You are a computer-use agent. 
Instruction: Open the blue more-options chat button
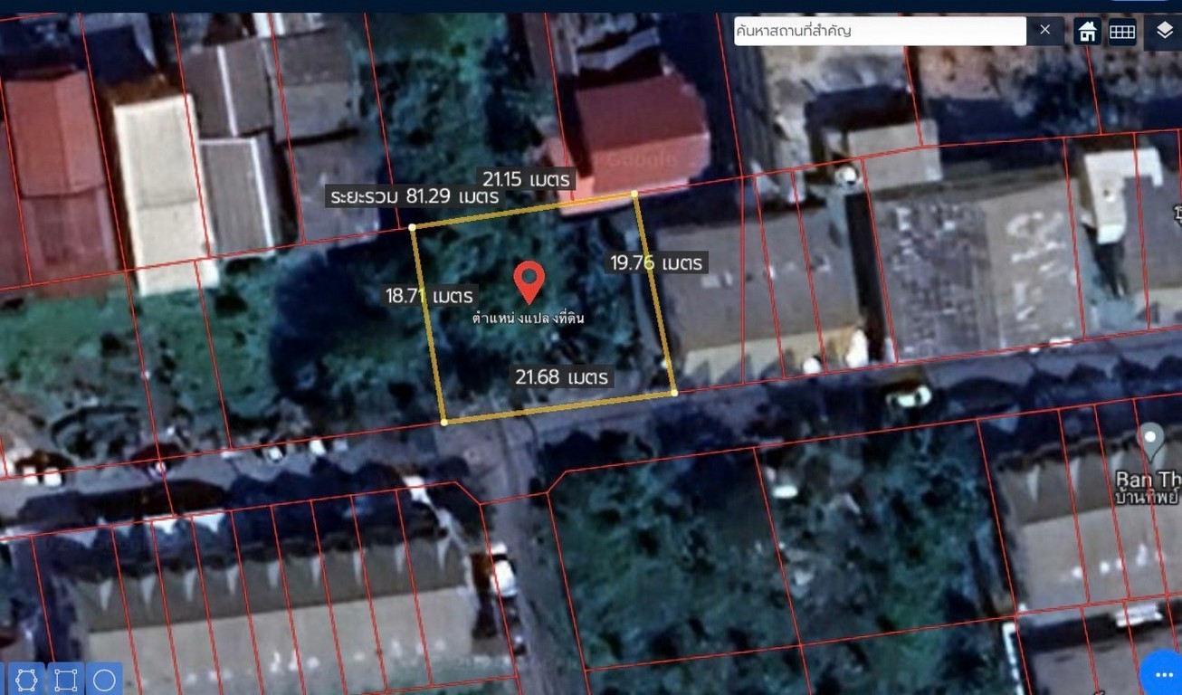pos(1162,672)
